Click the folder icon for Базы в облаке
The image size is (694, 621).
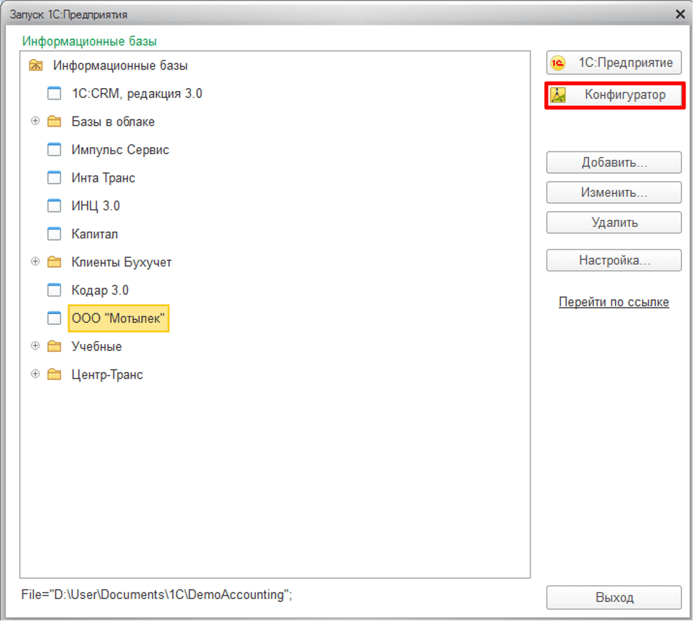55,122
